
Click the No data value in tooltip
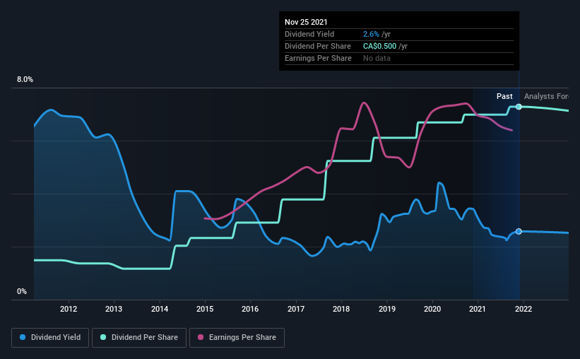[x=377, y=58]
